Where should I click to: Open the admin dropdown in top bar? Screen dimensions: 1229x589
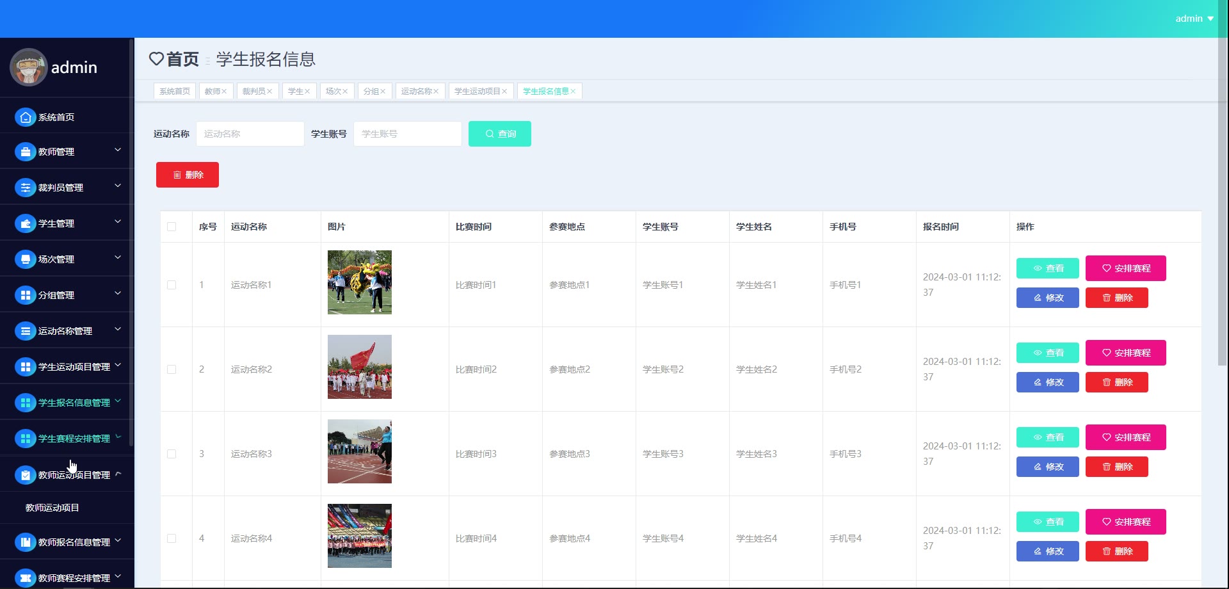(1194, 19)
